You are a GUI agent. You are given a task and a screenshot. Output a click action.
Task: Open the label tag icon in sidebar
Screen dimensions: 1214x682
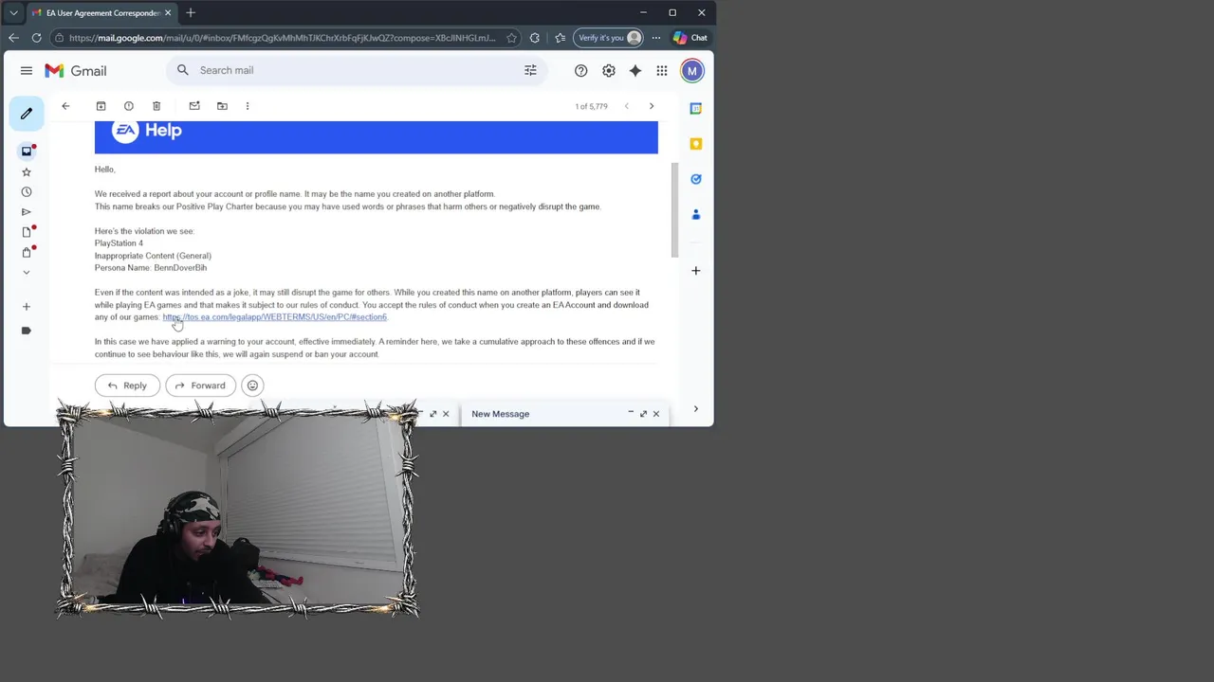coord(27,331)
